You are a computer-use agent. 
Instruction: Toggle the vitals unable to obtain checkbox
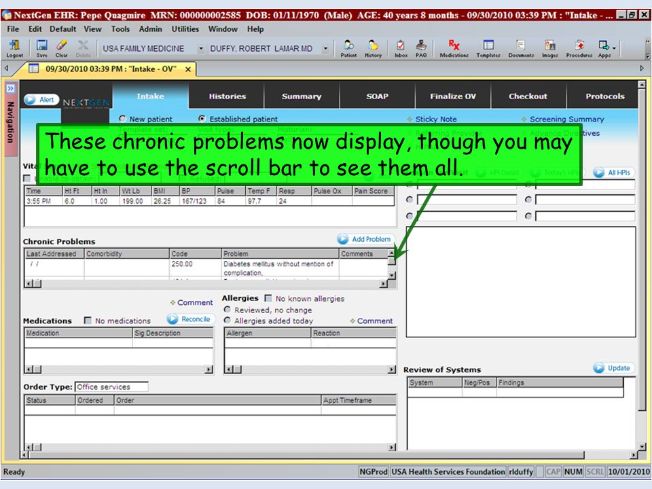pyautogui.click(x=27, y=179)
